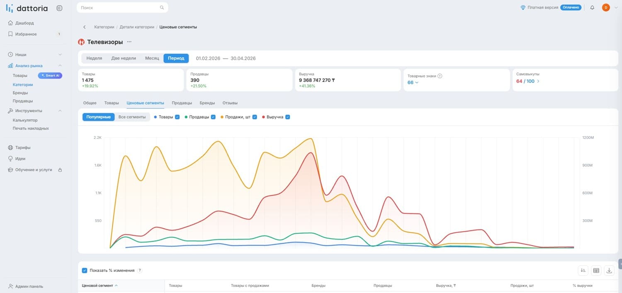This screenshot has width=622, height=293.
Task: Expand the Товарные знаки 66 dropdown
Action: pyautogui.click(x=413, y=82)
